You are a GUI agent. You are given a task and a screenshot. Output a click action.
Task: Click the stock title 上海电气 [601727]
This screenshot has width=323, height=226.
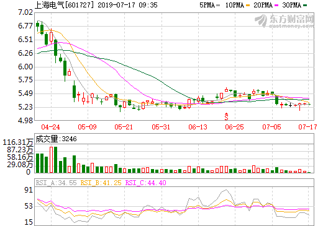coord(63,5)
